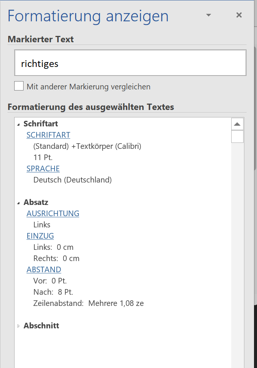Collapse the Schriftart section triangle

(19, 125)
